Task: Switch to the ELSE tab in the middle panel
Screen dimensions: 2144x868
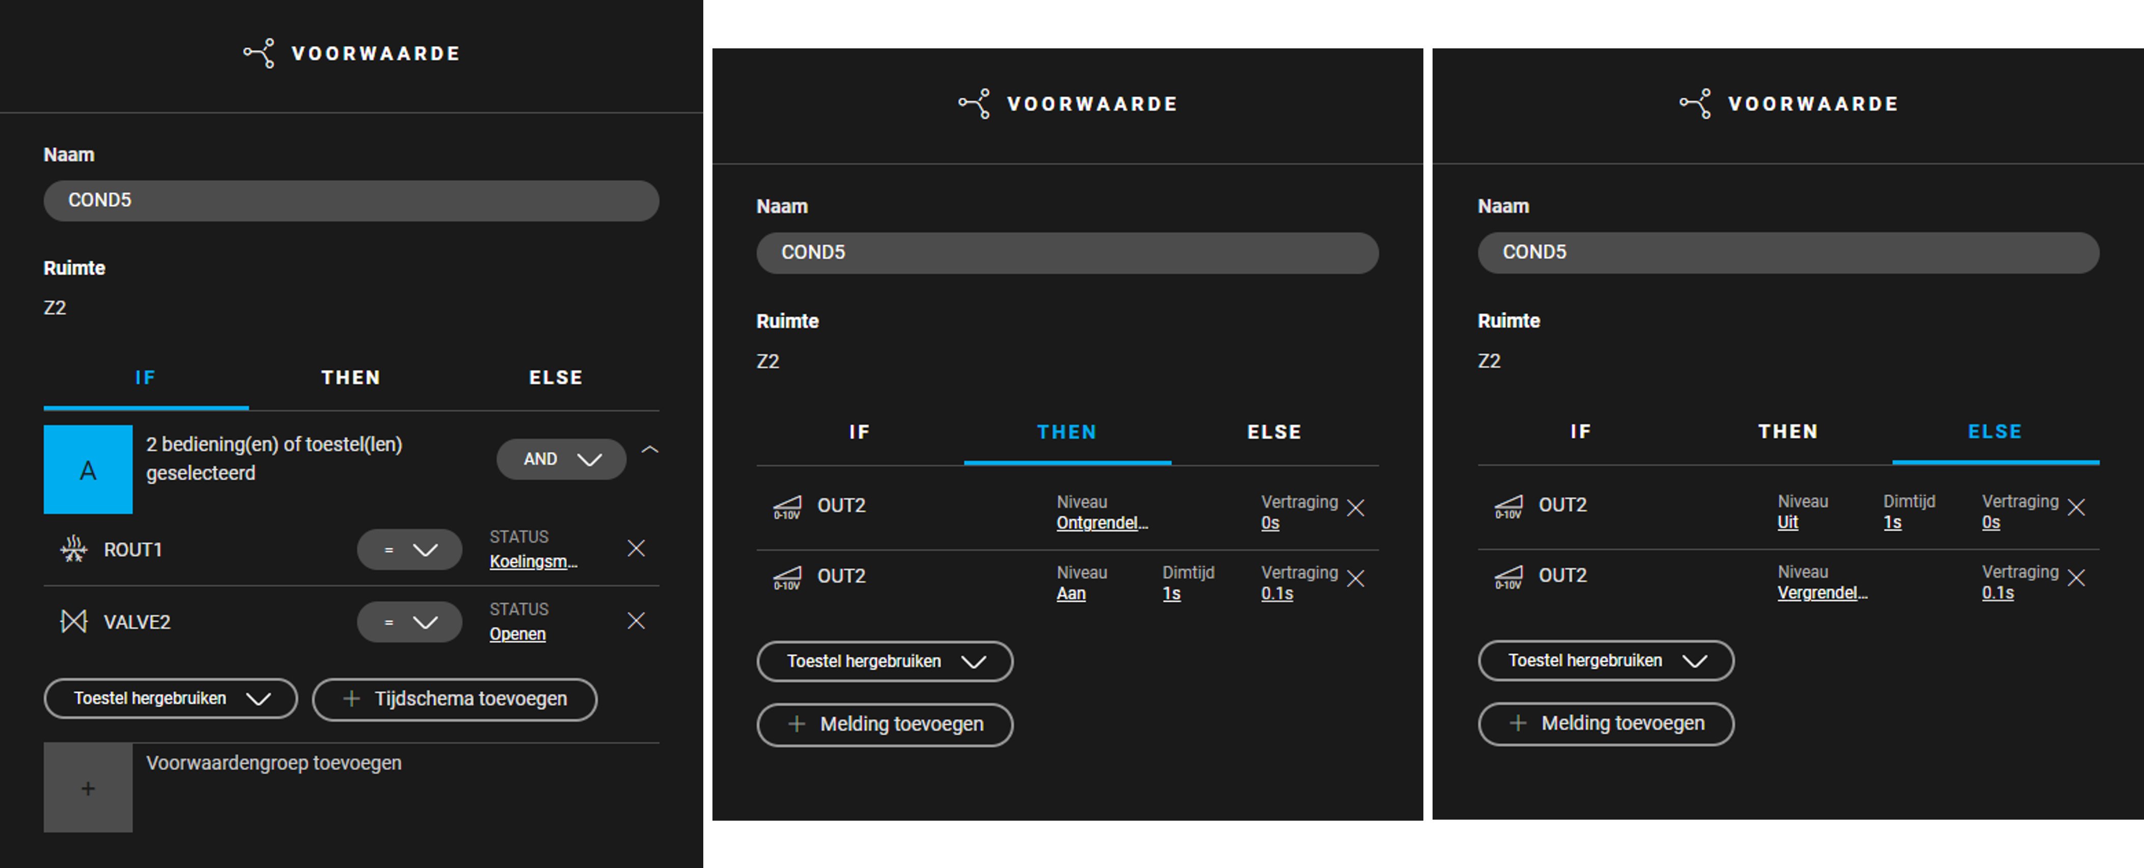Action: coord(1274,433)
